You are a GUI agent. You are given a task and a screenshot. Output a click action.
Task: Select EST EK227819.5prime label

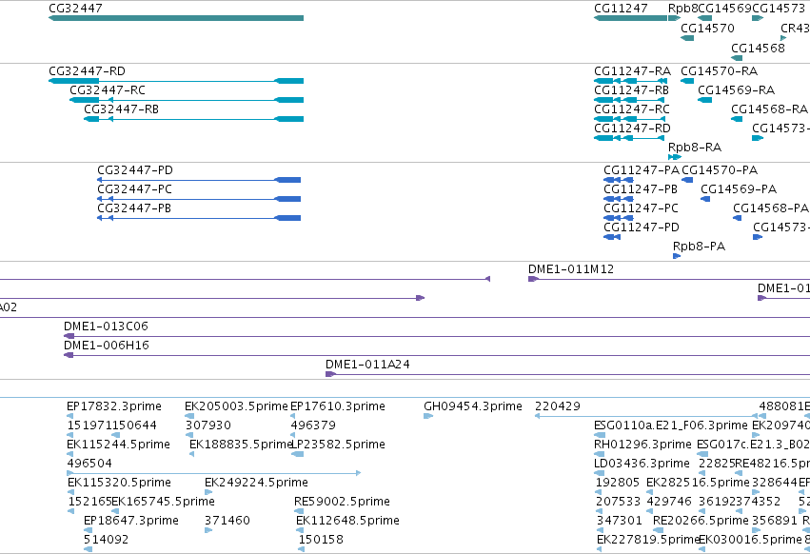tap(648, 540)
